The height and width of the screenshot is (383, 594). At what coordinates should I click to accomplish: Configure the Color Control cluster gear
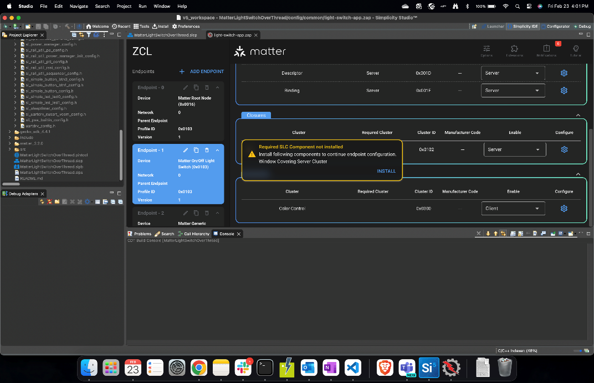pos(564,209)
